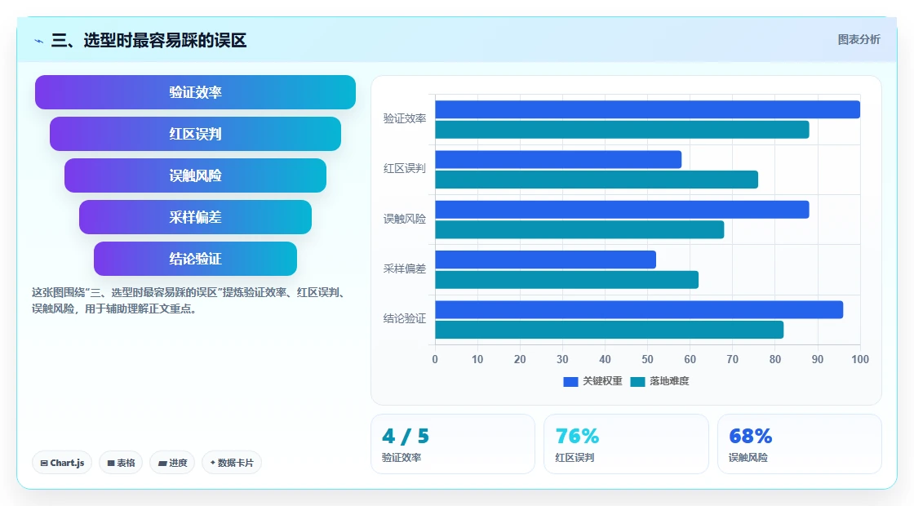
Task: Click the 误触风险 chart axis label
Action: click(x=405, y=220)
